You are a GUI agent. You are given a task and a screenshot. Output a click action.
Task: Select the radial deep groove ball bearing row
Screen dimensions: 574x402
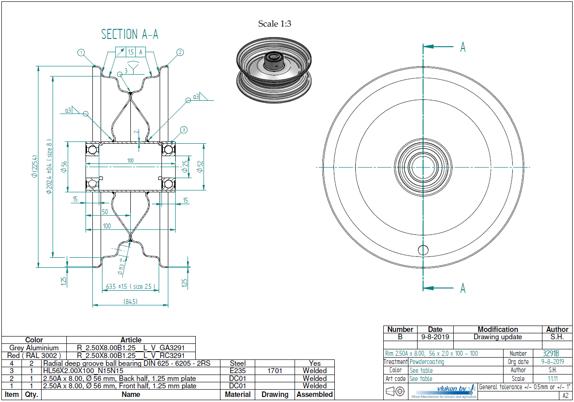tap(127, 364)
